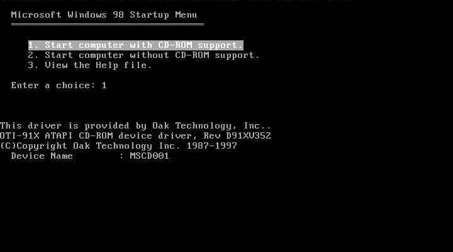Click the Enter a choice prompt label

(x=53, y=85)
